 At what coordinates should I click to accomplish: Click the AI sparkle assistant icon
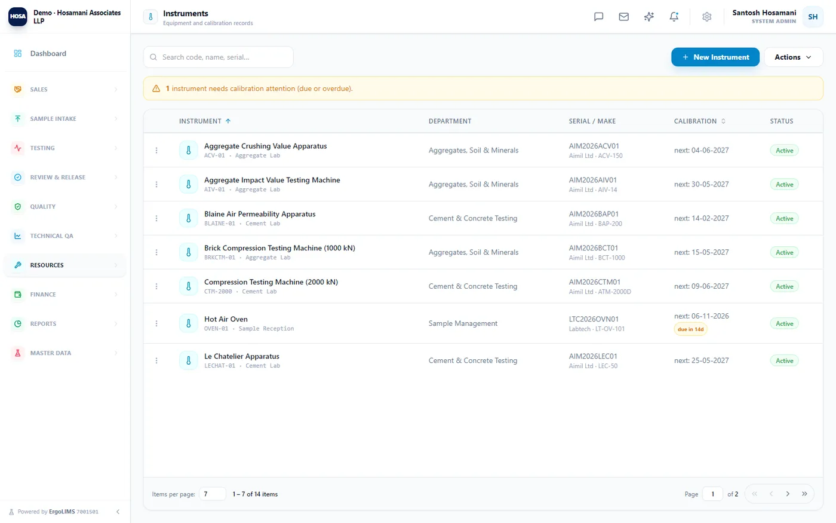[x=648, y=17]
